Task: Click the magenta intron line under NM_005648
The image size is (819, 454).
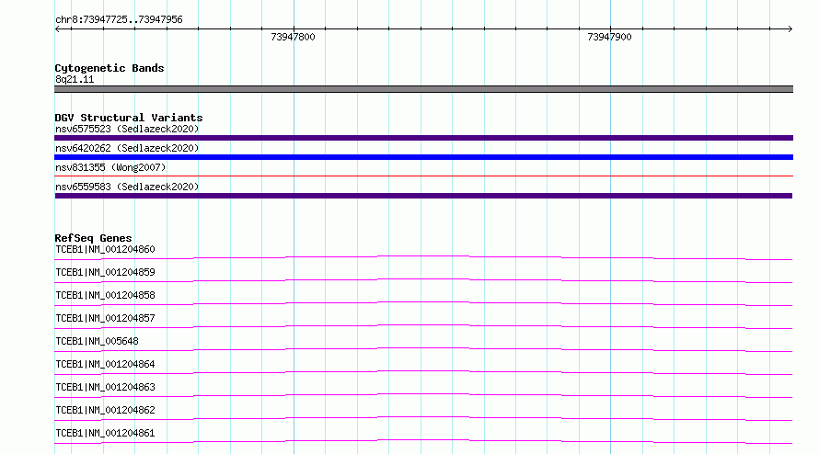Action: [x=423, y=348]
